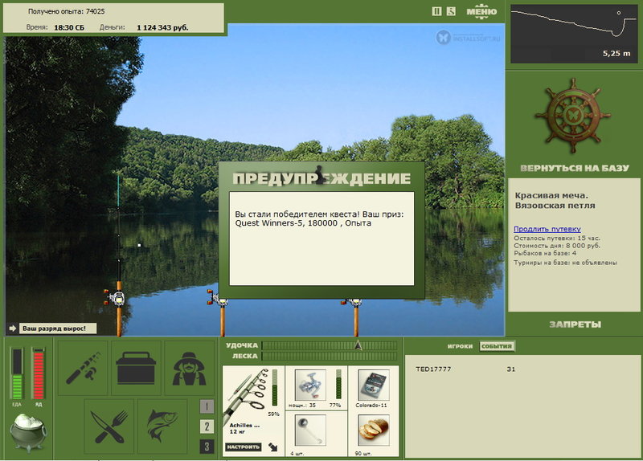Switch to rod slot 3
The height and width of the screenshot is (461, 643).
(207, 447)
